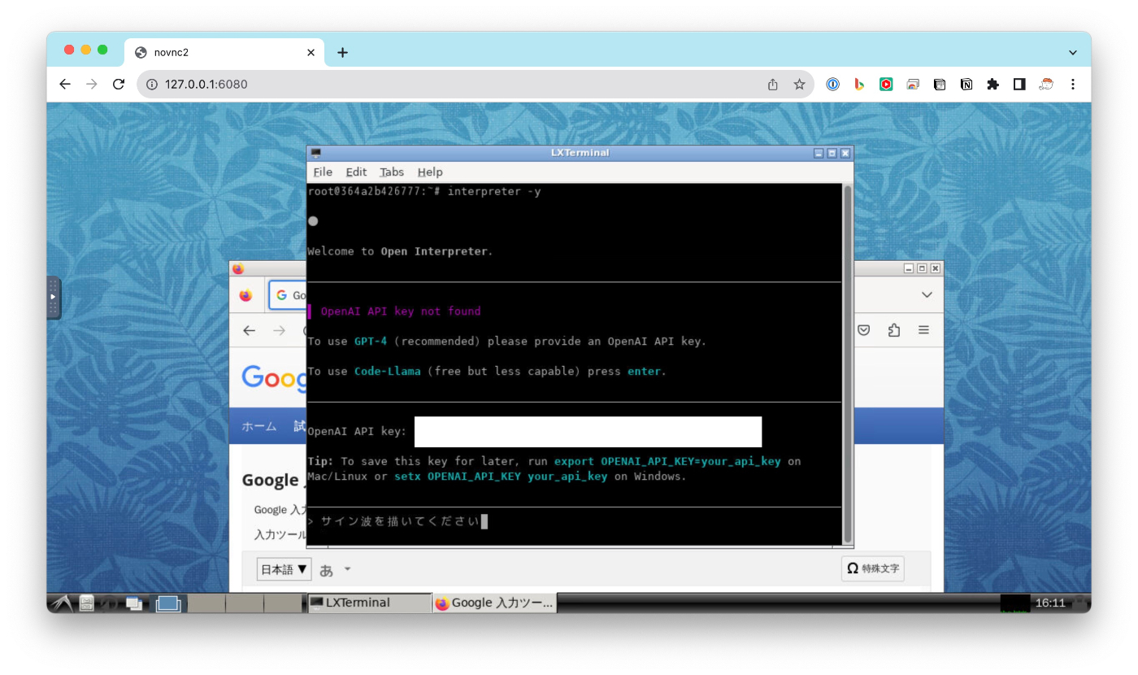Viewport: 1138px width, 675px height.
Task: Select the Google tab in Firefox
Action: (x=287, y=296)
